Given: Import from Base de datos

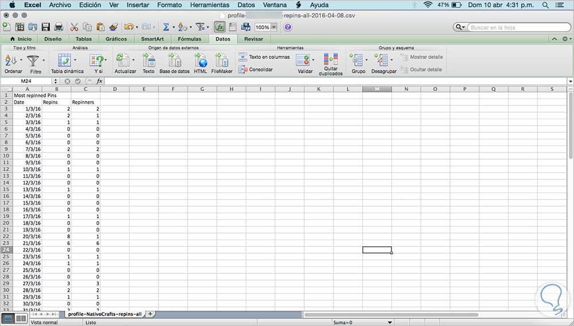Looking at the screenshot, I should click(174, 60).
